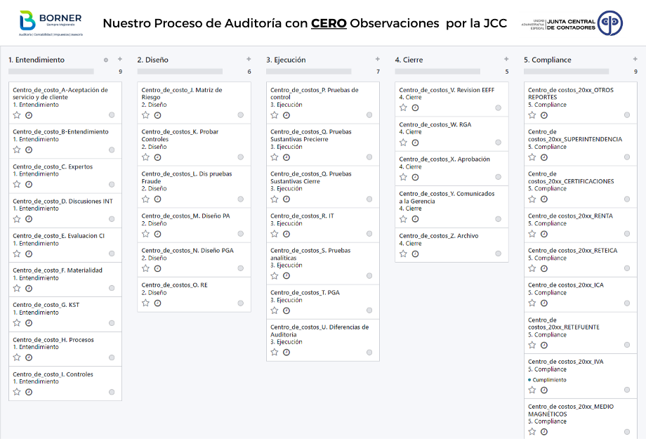Image resolution: width=646 pixels, height=439 pixels.
Task: Mark Centro_de_costos_Z. Archivo as complete
Action: click(499, 254)
